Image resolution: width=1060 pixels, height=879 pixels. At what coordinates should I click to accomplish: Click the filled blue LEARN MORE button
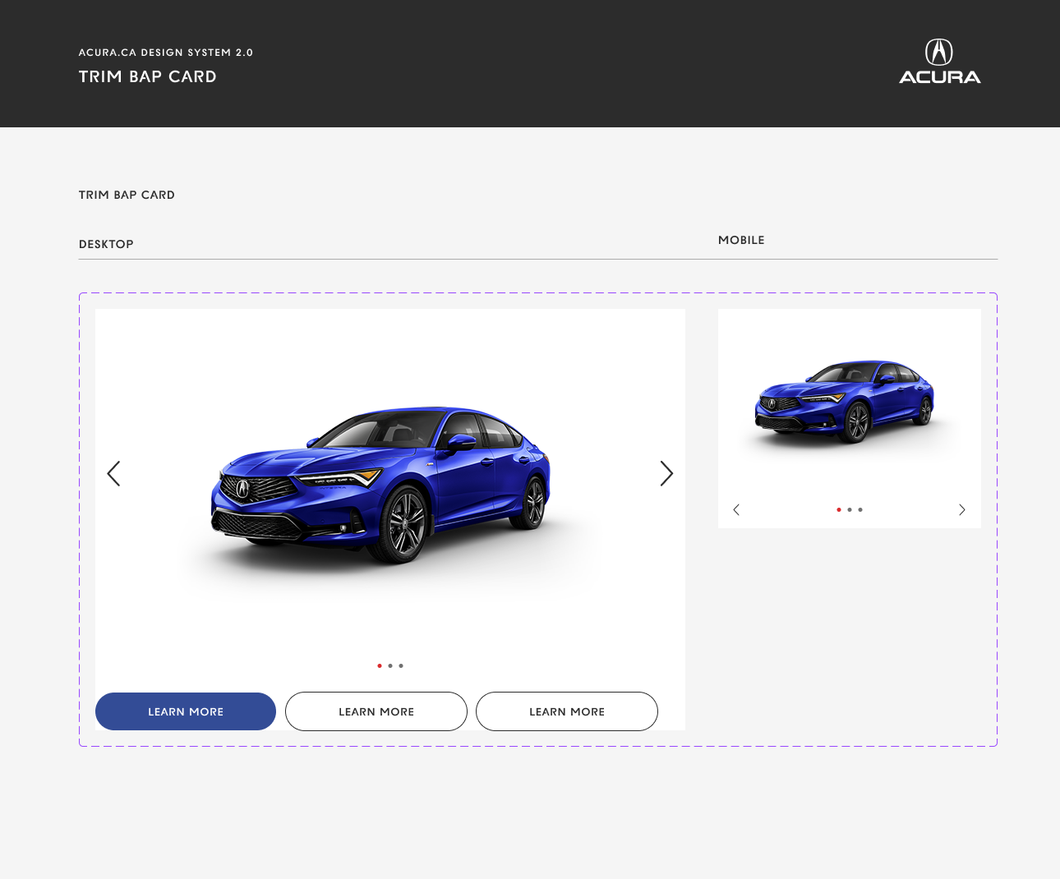[x=186, y=711]
